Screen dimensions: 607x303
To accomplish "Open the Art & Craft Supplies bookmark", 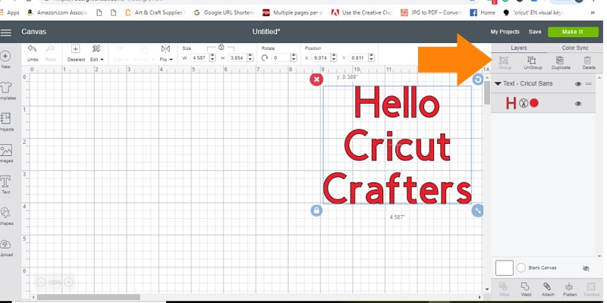I will [x=156, y=12].
